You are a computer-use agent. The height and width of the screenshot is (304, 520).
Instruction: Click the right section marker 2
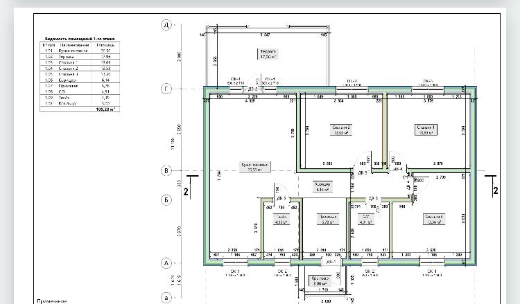pos(496,190)
